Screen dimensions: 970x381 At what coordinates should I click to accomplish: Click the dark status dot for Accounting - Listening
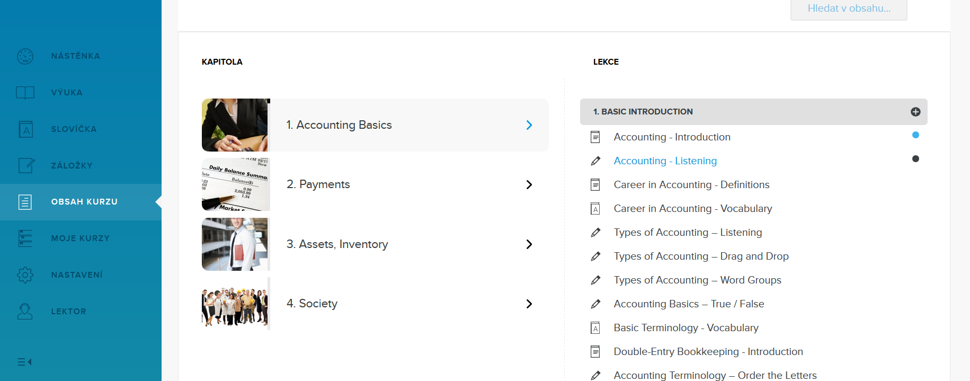pyautogui.click(x=915, y=159)
